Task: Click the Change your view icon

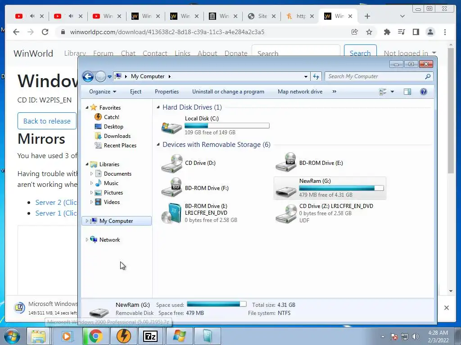Action: click(383, 92)
